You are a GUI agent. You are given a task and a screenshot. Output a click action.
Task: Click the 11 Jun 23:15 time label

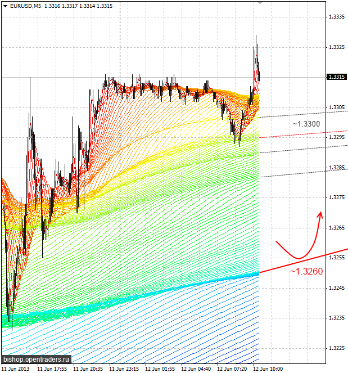[124, 369]
